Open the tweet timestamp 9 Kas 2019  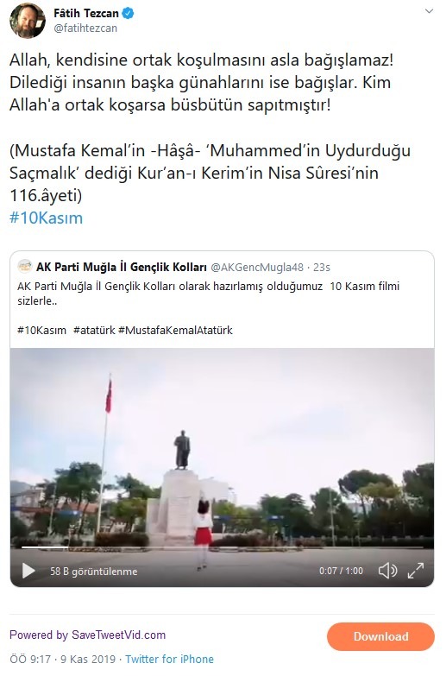88,660
